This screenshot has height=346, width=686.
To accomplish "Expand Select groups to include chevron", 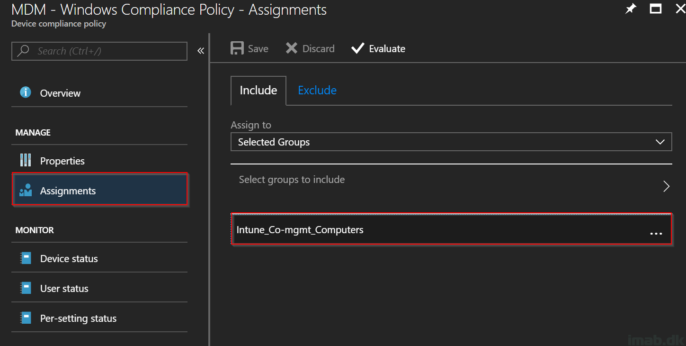I will pos(666,186).
